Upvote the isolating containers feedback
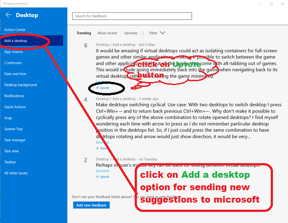 pos(102,88)
